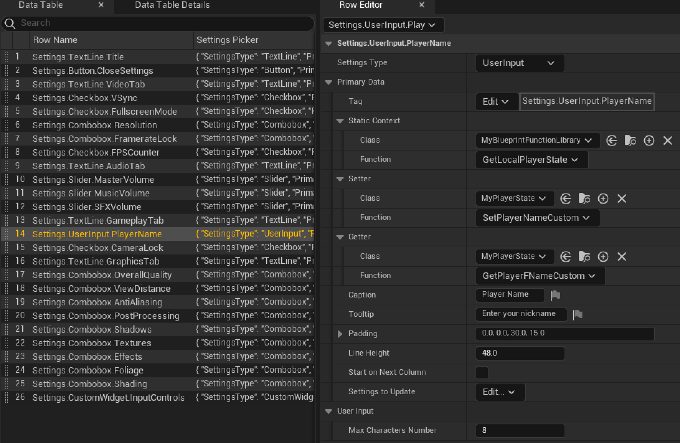Viewport: 680px width, 443px height.
Task: Enable the Start on Next Column checkbox
Action: coord(482,373)
